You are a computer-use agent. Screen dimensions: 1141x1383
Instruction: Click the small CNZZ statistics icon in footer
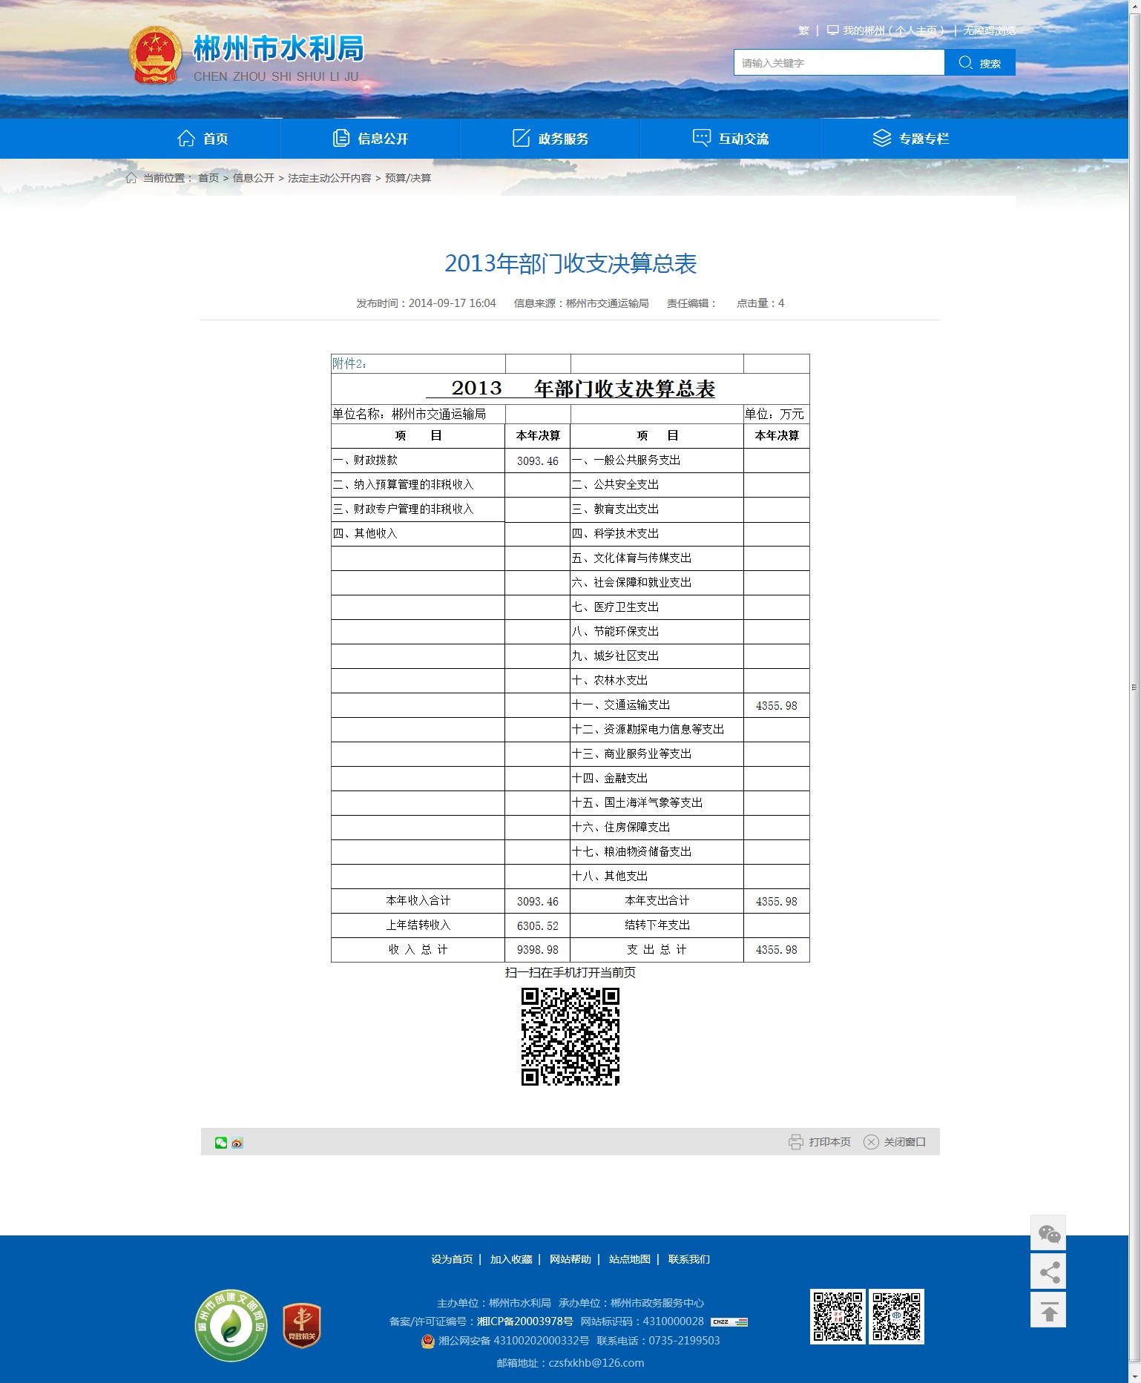coord(729,1322)
